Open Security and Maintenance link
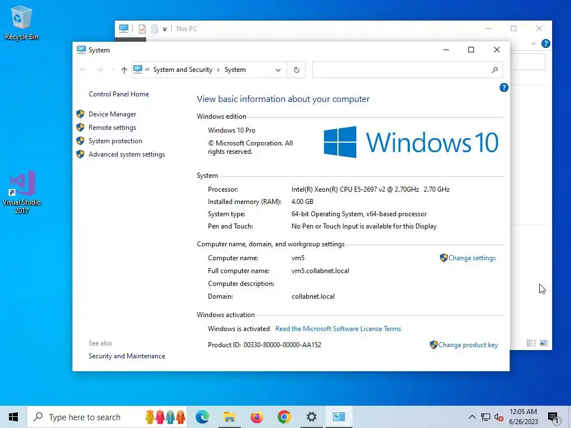 click(x=127, y=356)
